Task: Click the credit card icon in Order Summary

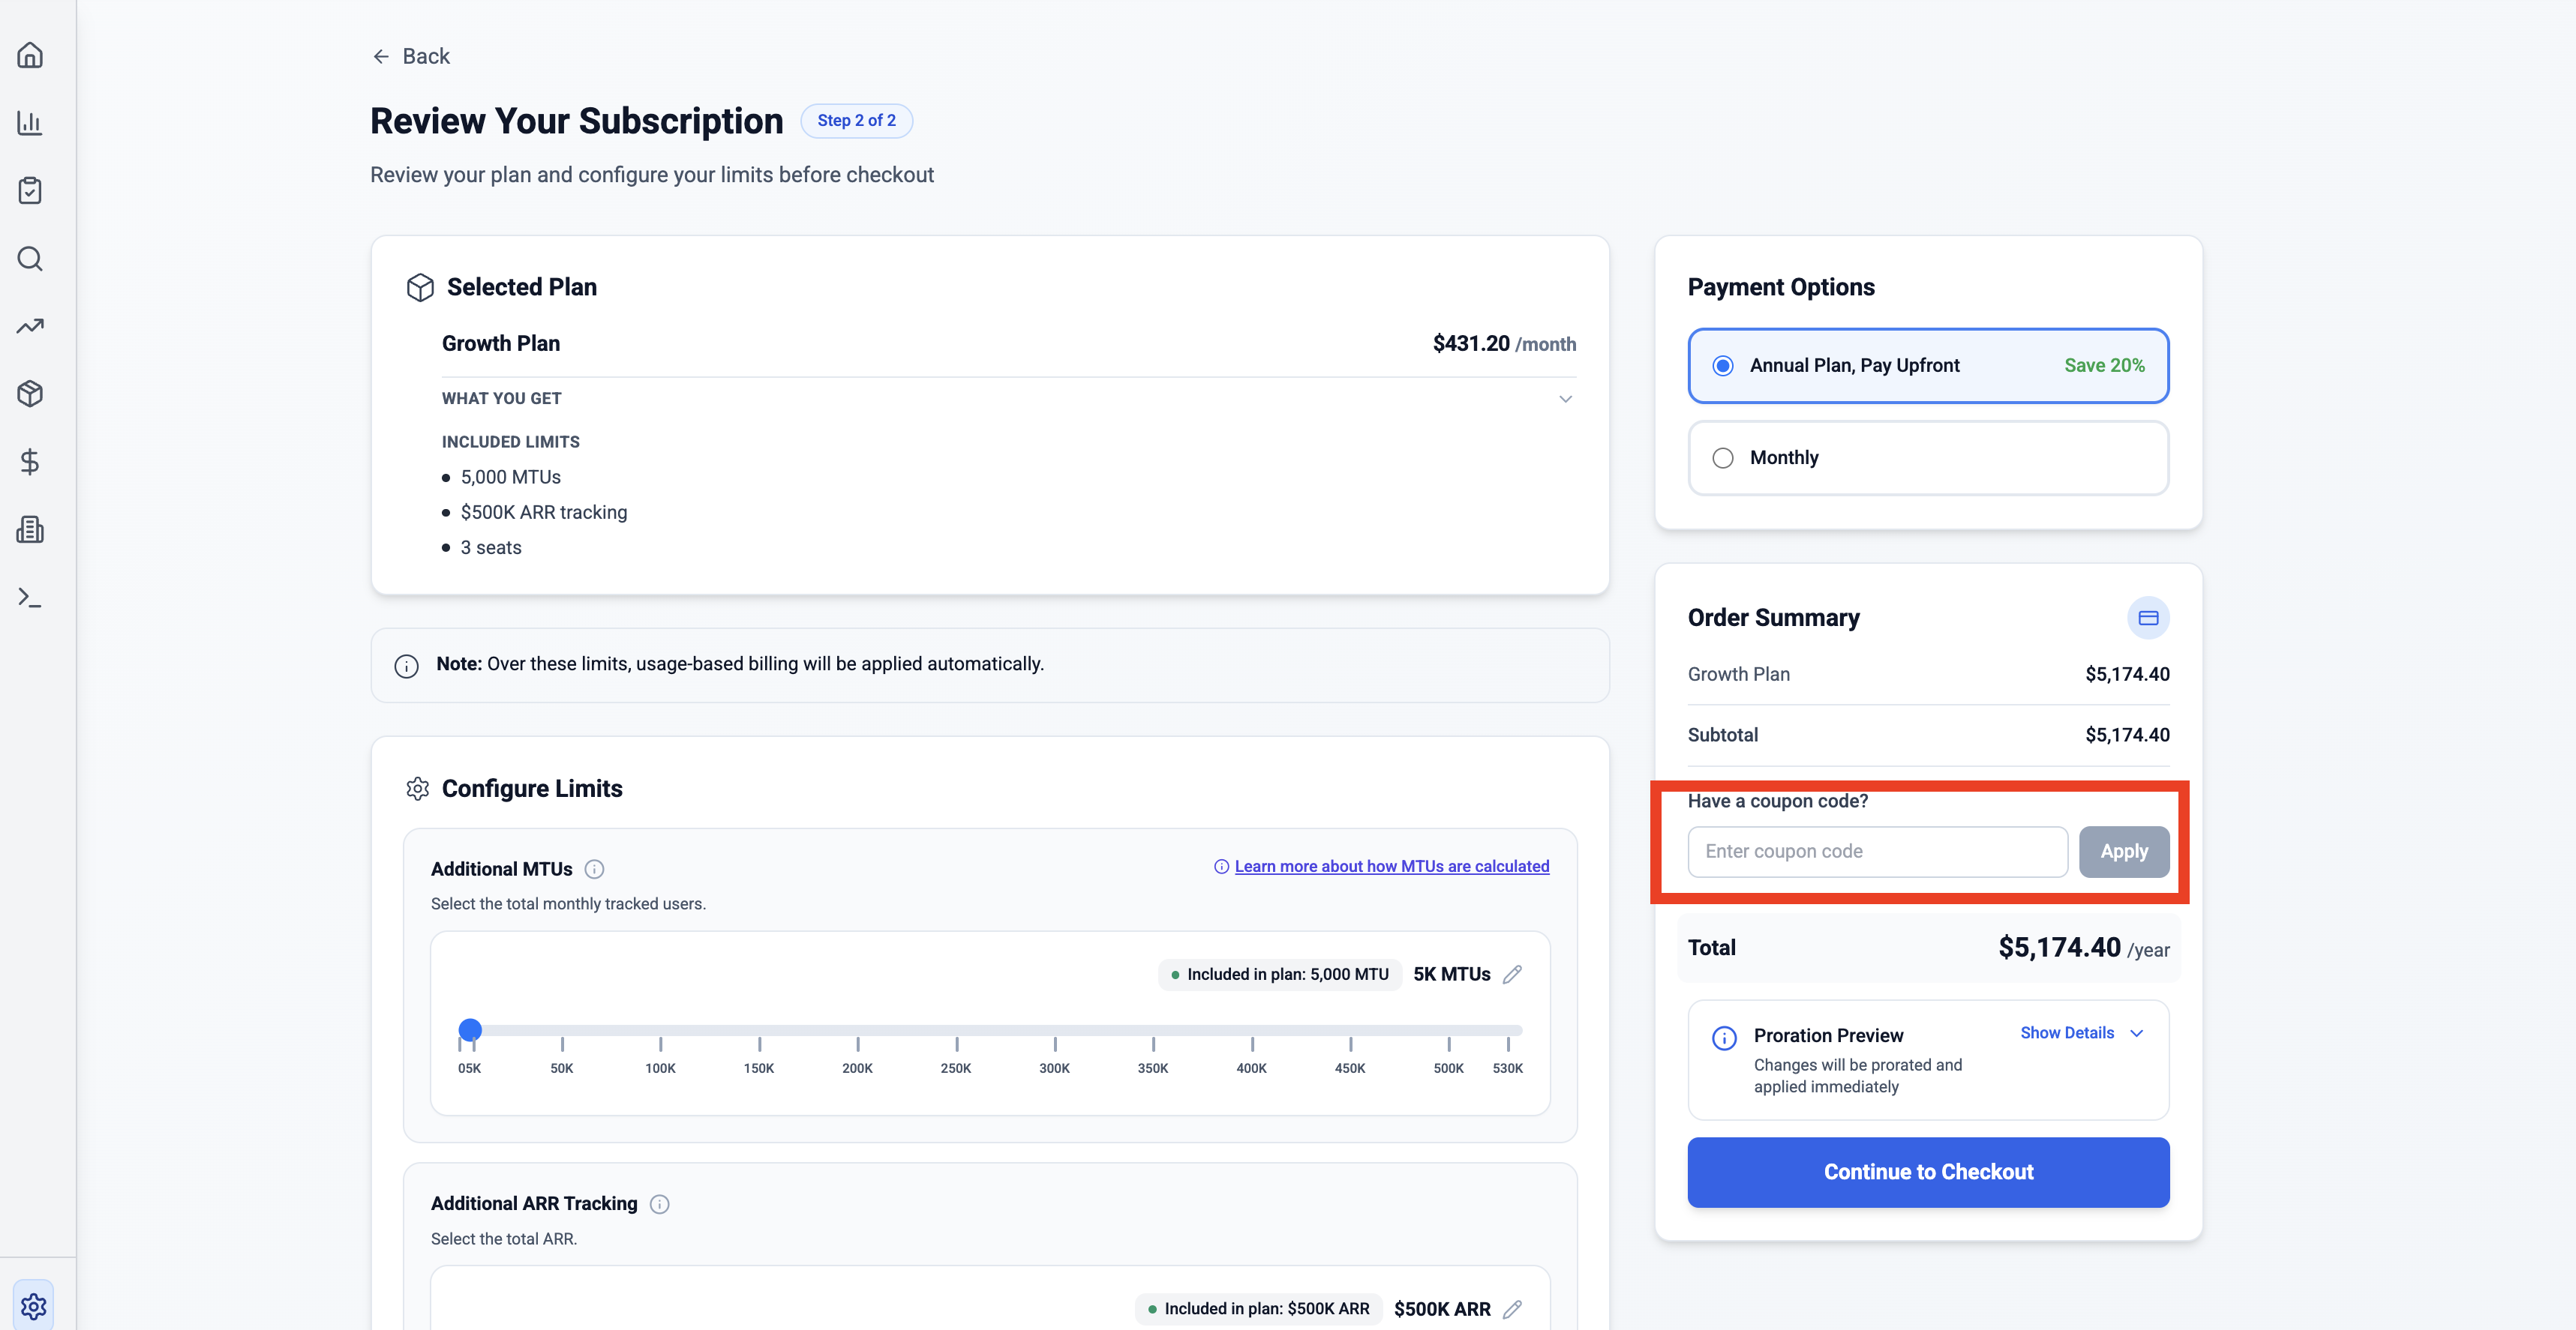Action: tap(2148, 619)
